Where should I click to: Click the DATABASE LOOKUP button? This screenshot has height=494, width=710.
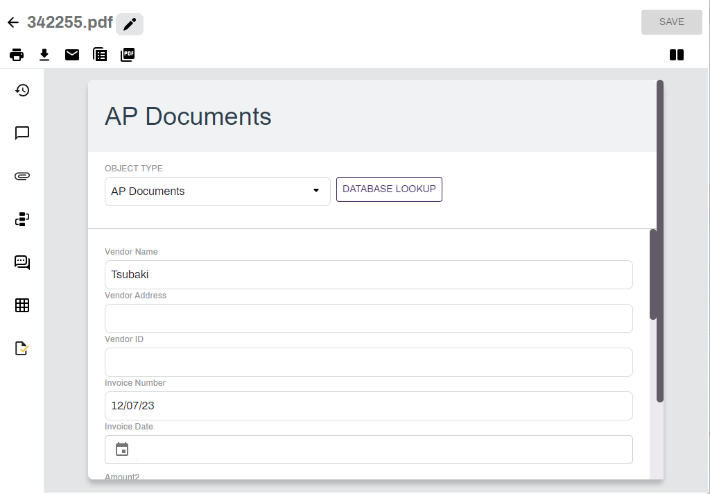click(x=389, y=189)
